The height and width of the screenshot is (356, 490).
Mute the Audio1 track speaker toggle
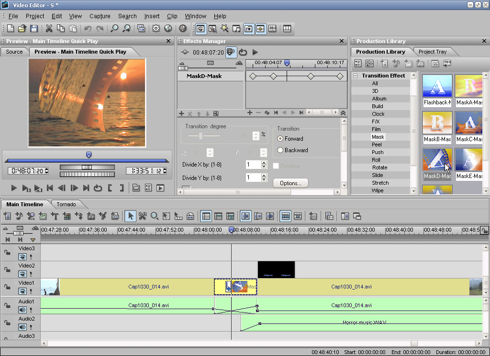22,310
